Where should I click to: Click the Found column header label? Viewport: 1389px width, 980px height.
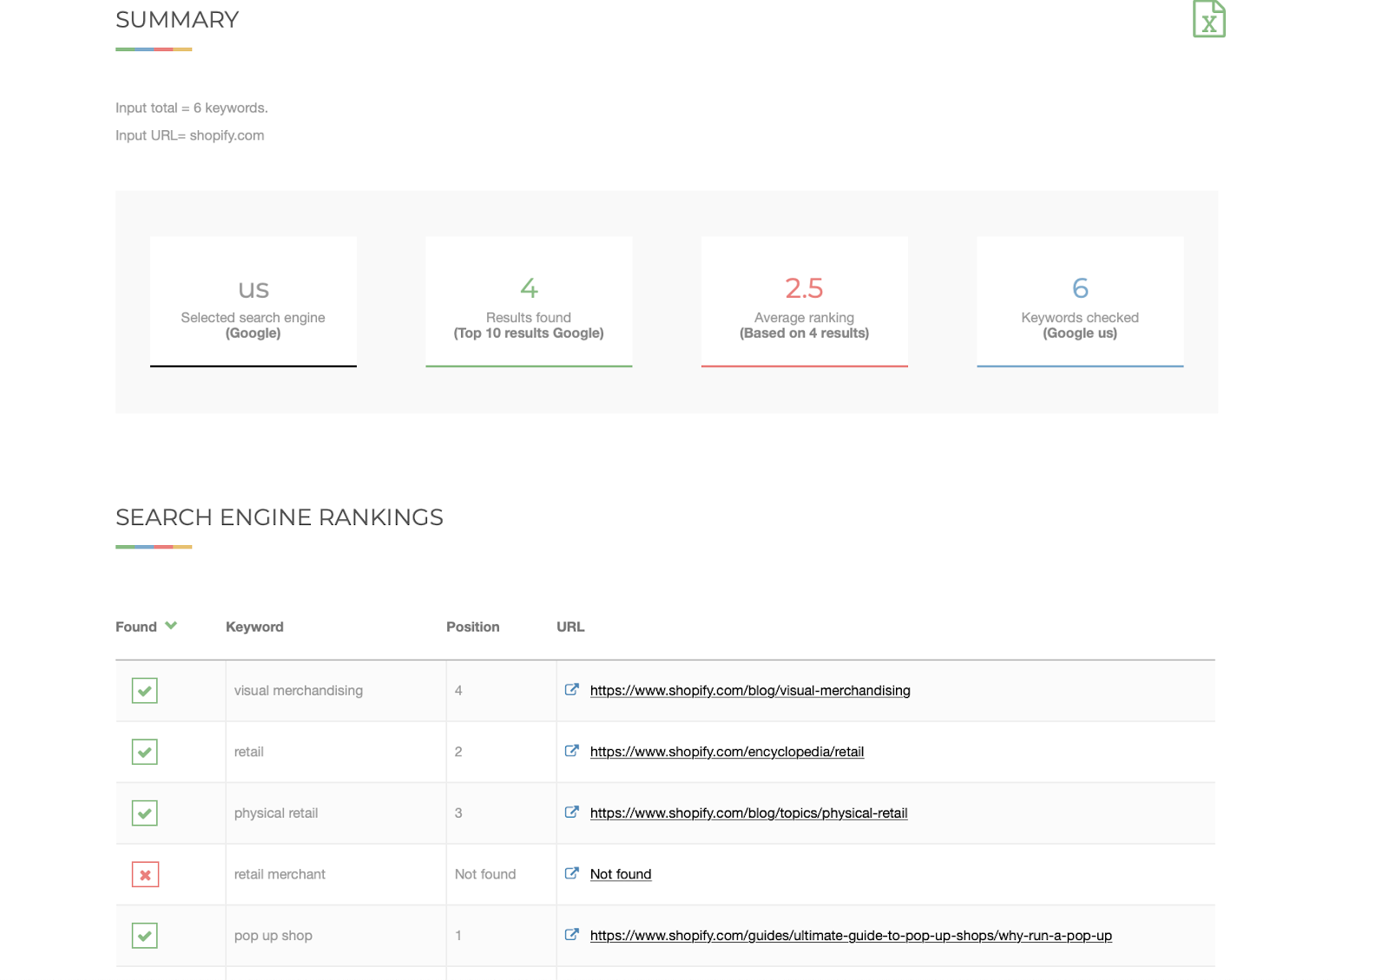point(136,627)
